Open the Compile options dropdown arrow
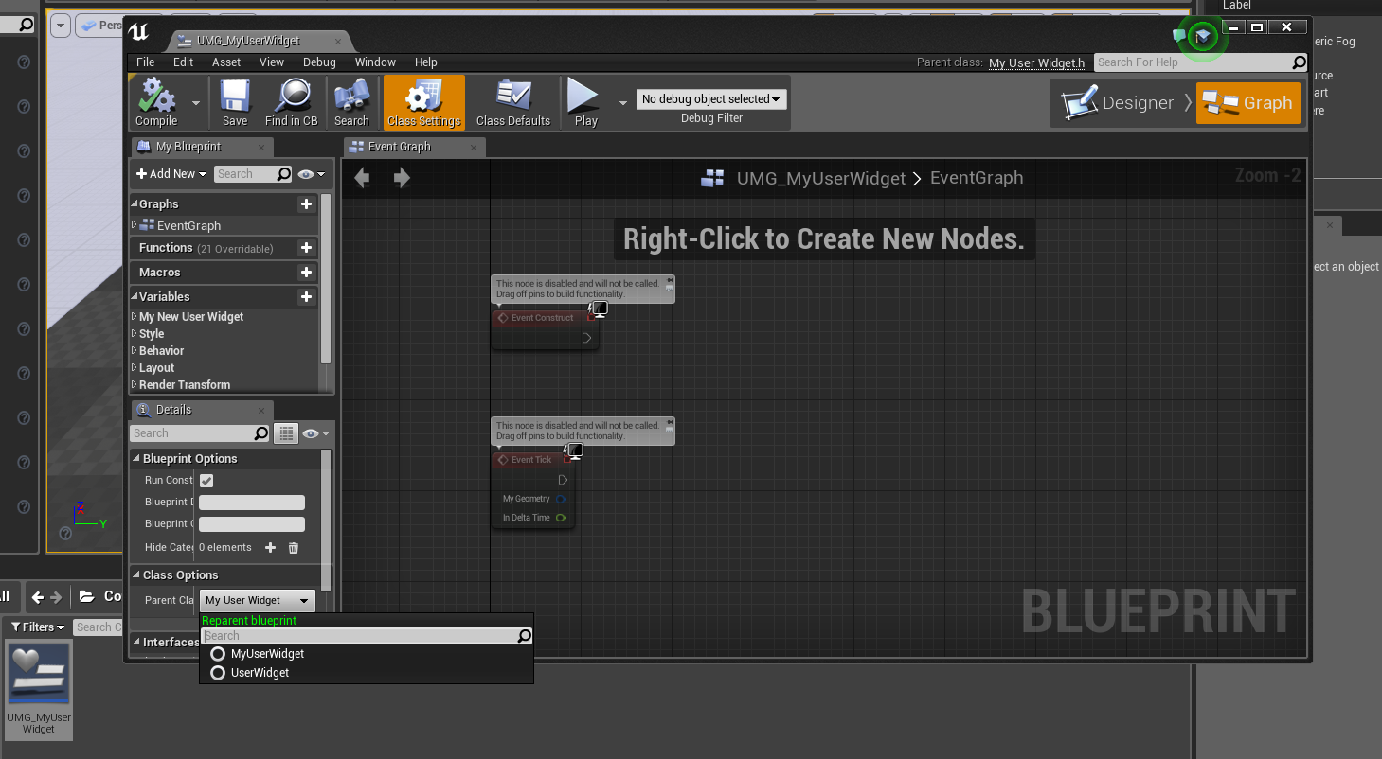Image resolution: width=1382 pixels, height=759 pixels. tap(196, 102)
